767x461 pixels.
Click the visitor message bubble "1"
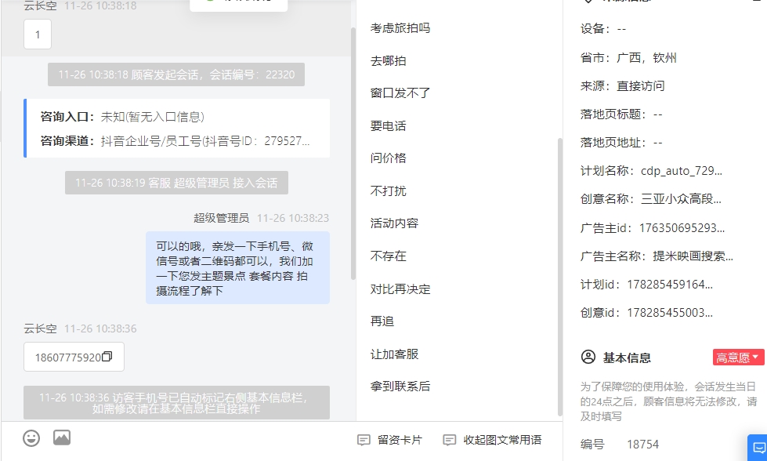click(x=38, y=34)
